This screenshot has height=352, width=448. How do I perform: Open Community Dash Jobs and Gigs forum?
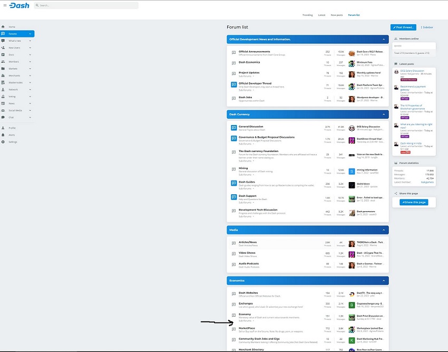[x=259, y=339]
